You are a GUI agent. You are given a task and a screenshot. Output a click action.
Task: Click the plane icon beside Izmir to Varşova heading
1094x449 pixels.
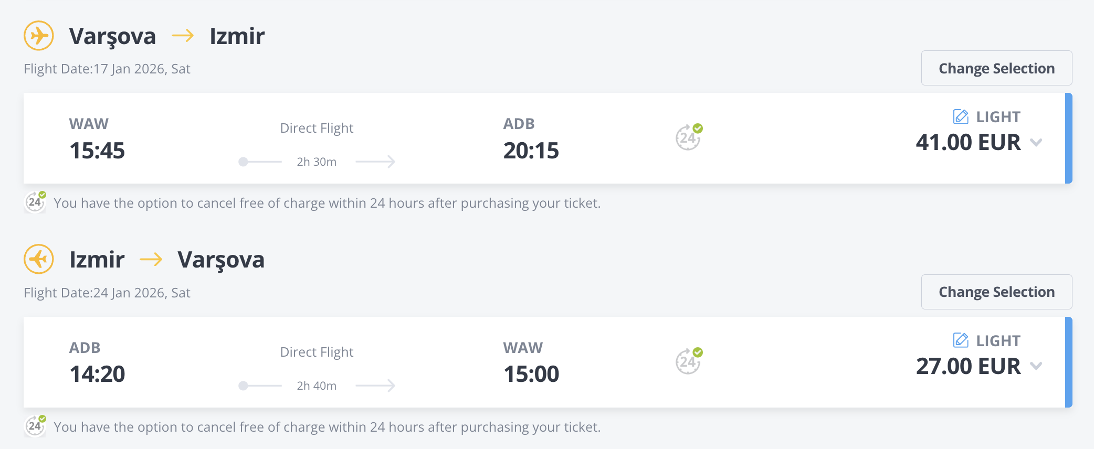point(39,259)
